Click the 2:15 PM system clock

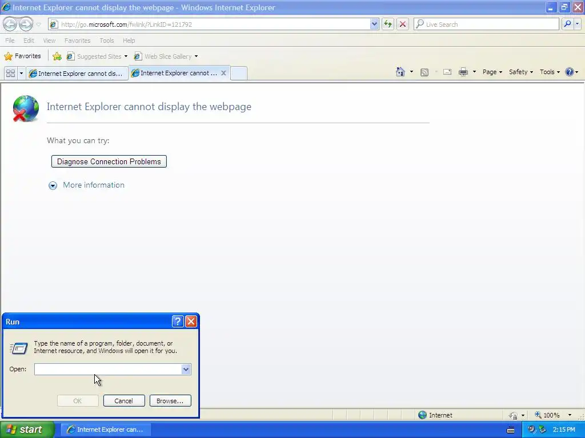(x=564, y=429)
